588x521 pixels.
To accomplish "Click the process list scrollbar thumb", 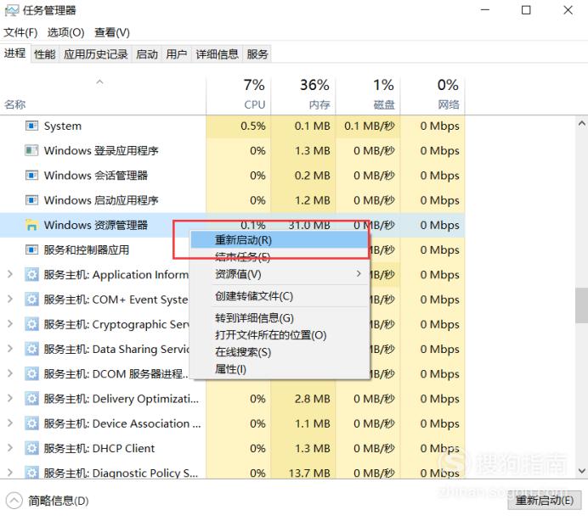I will 581,305.
